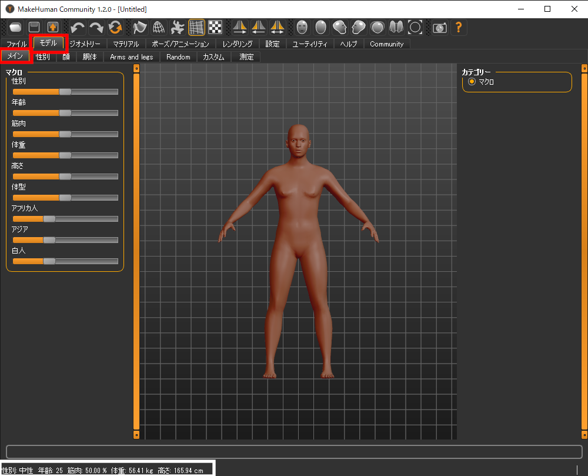Toggle the checkered background icon
Image resolution: width=588 pixels, height=476 pixels.
click(215, 27)
